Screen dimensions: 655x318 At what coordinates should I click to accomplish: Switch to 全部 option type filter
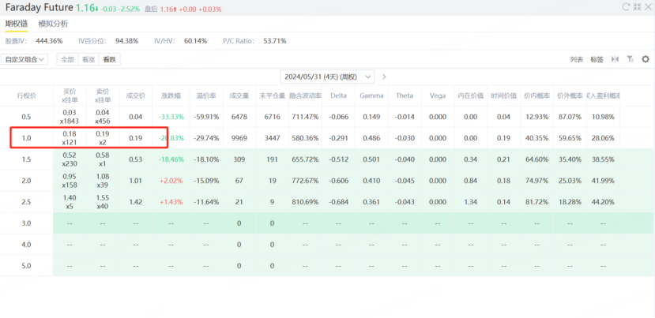pyautogui.click(x=68, y=60)
